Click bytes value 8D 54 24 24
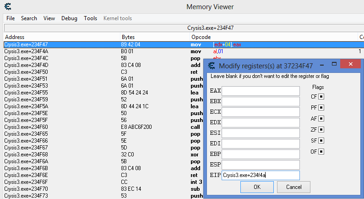 point(135,93)
